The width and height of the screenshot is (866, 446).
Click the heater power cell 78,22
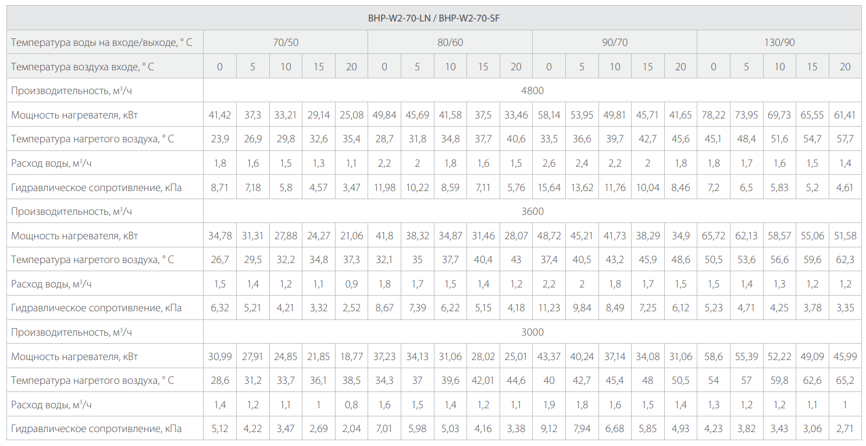coord(714,115)
